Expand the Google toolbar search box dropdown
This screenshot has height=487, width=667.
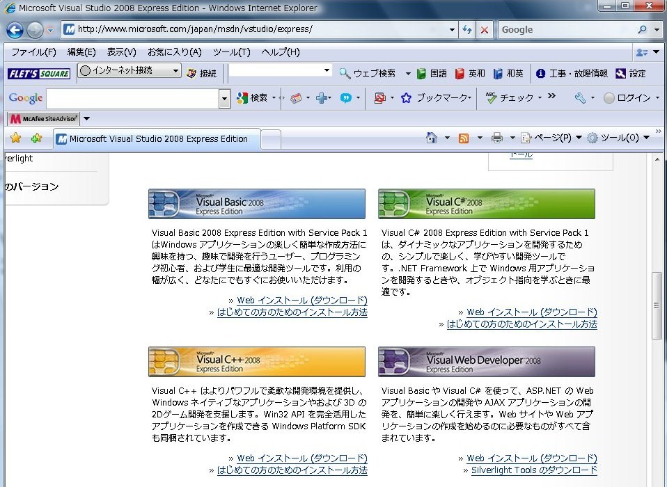coord(225,99)
